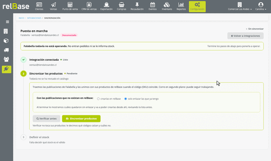The image size is (271, 161).
Task: Select 'crearlas en relBase' radio option
Action: [x=98, y=99]
